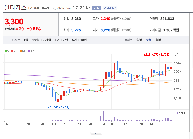Click the red 20-period moving average legend

pos(14,51)
